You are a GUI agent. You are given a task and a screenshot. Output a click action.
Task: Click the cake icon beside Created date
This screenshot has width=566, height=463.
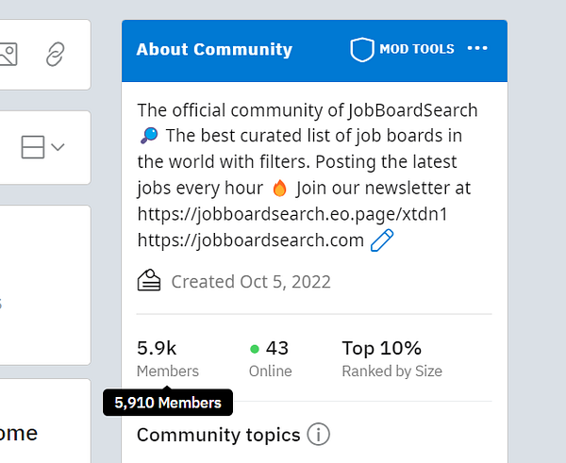click(x=149, y=280)
